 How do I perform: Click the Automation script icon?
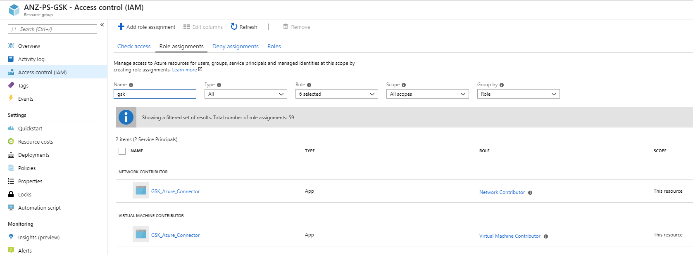(x=11, y=208)
